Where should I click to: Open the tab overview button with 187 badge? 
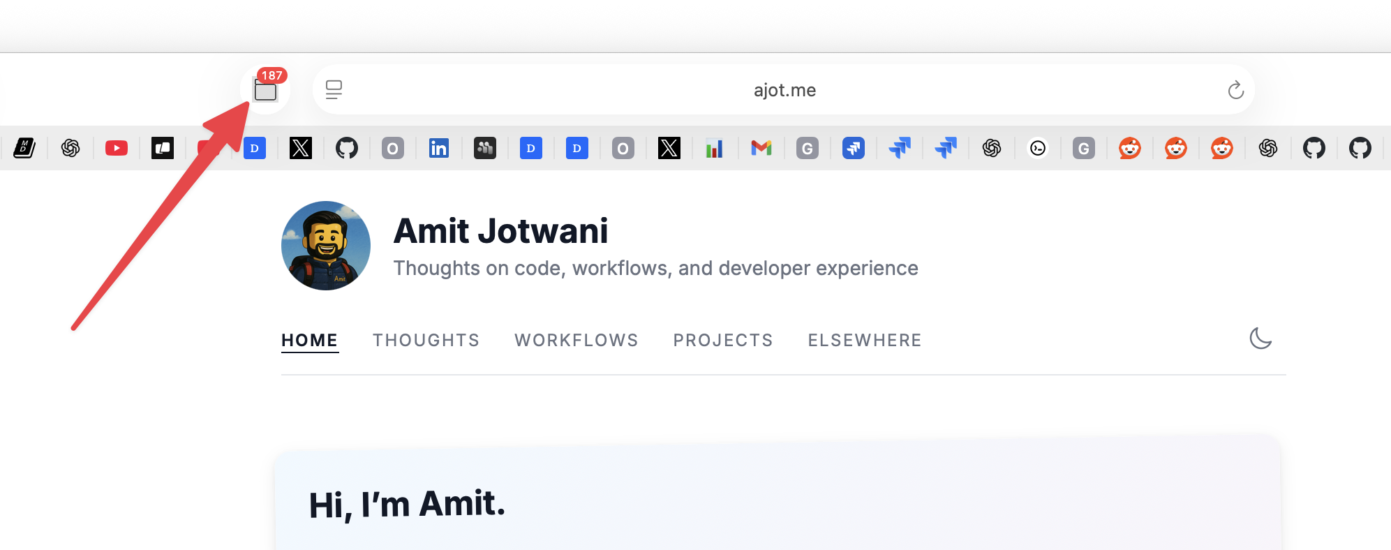[265, 90]
